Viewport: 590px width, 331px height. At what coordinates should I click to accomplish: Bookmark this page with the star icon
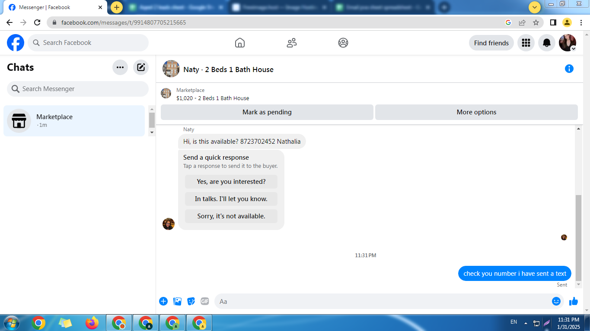click(x=536, y=22)
